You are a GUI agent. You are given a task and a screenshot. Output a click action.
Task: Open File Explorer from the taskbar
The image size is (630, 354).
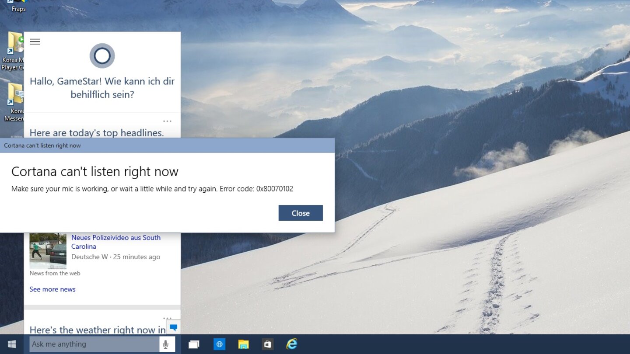tap(243, 344)
